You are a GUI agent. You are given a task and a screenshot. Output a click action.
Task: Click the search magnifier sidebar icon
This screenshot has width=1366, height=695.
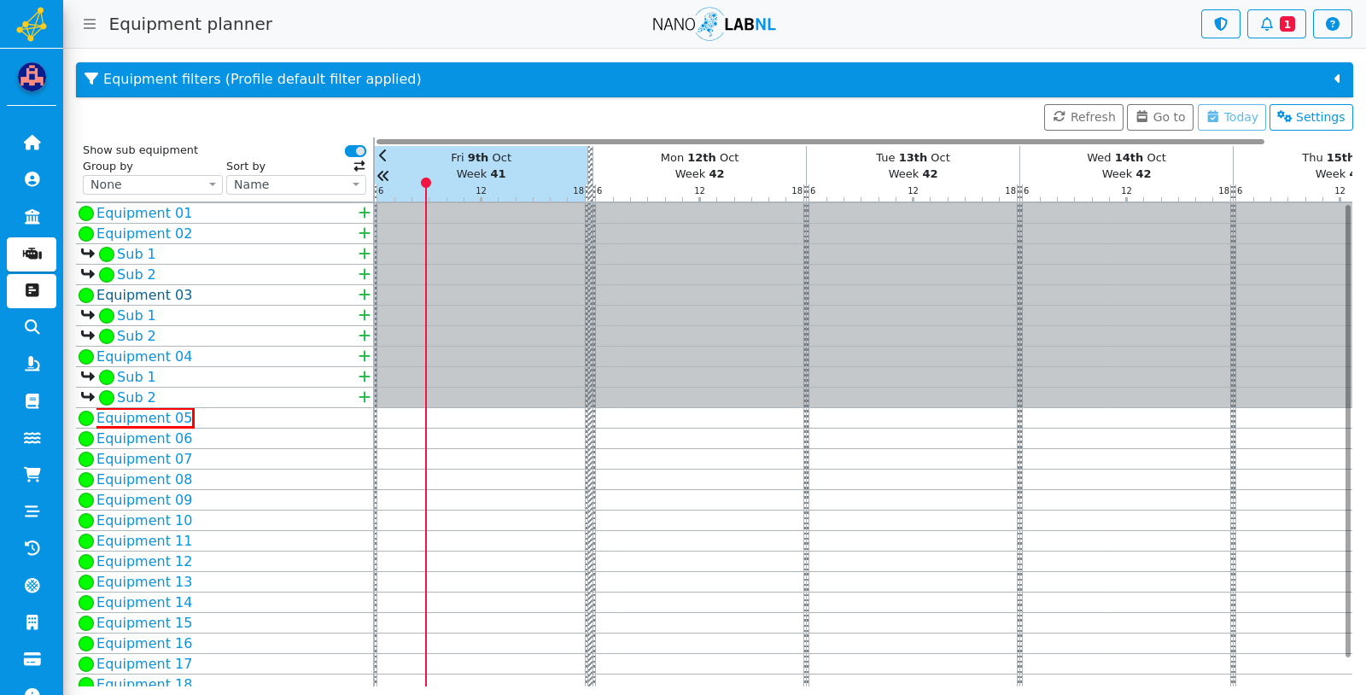pyautogui.click(x=32, y=327)
